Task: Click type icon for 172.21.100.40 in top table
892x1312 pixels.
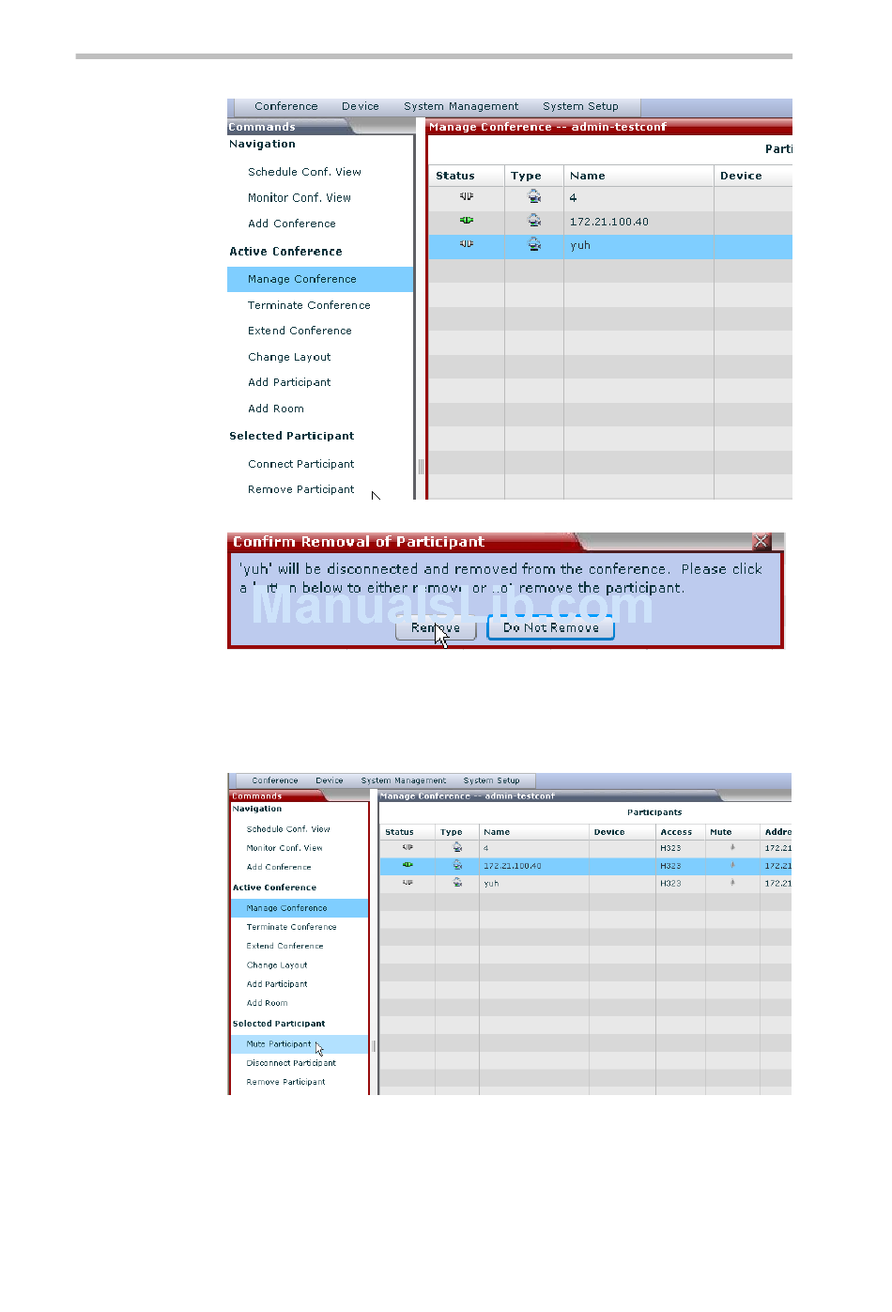Action: tap(534, 221)
